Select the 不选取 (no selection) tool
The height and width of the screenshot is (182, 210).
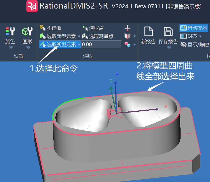(51, 28)
